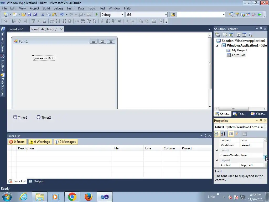269x202 pixels.
Task: Open the Toolbox from the top toolbar
Action: coord(254,15)
